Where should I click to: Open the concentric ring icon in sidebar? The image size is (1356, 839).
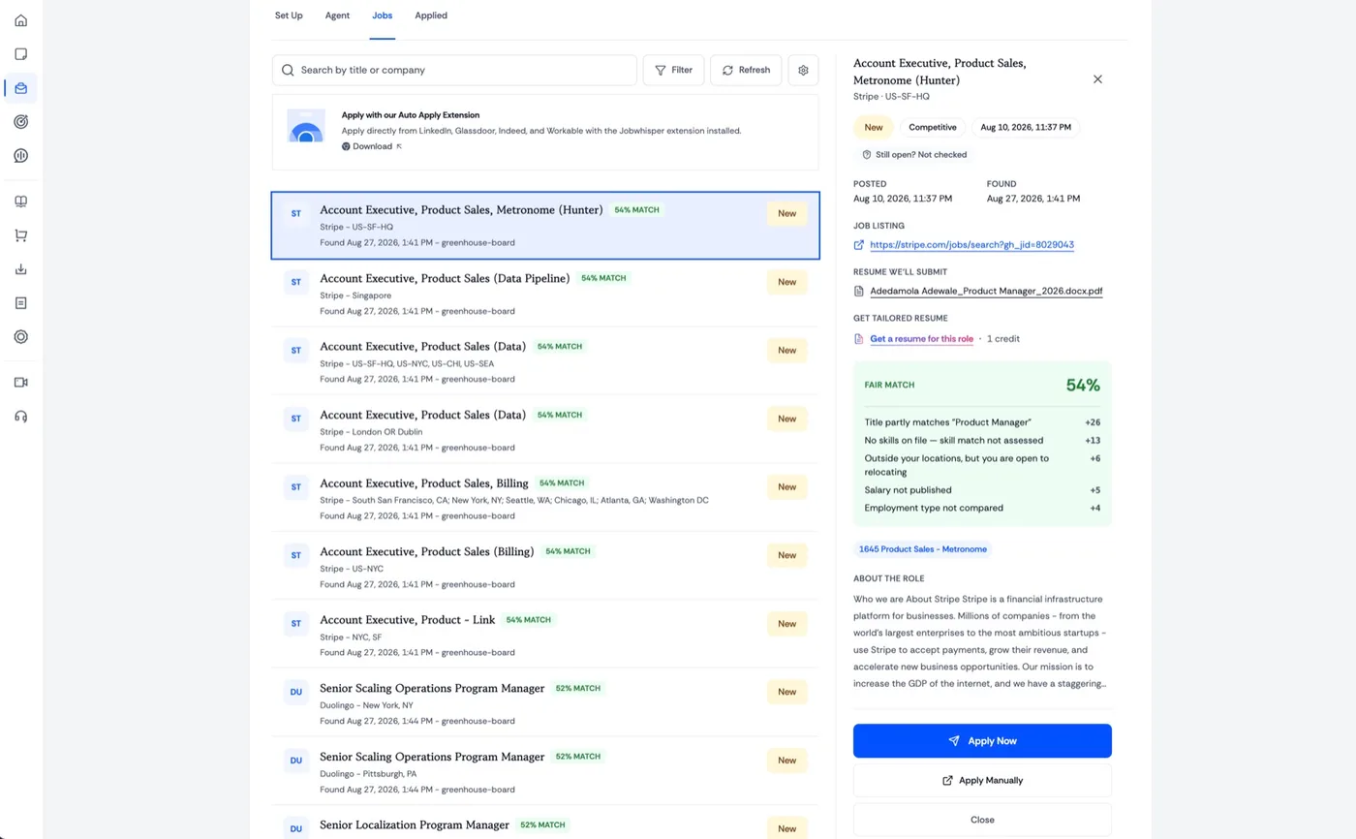21,337
